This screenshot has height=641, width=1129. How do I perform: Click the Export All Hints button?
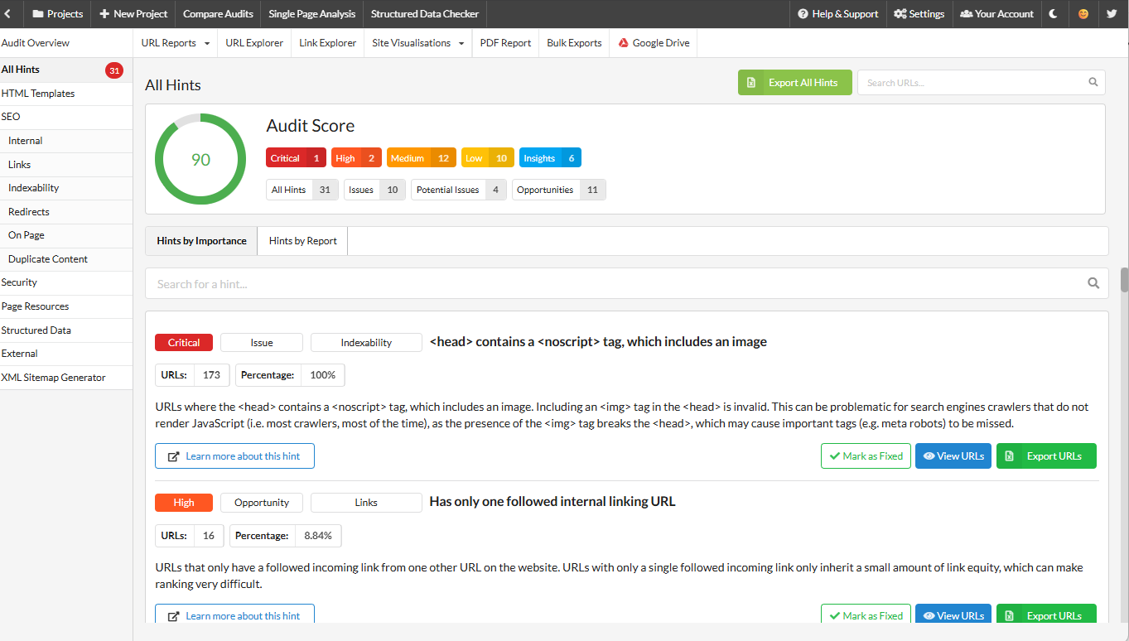[x=794, y=82]
